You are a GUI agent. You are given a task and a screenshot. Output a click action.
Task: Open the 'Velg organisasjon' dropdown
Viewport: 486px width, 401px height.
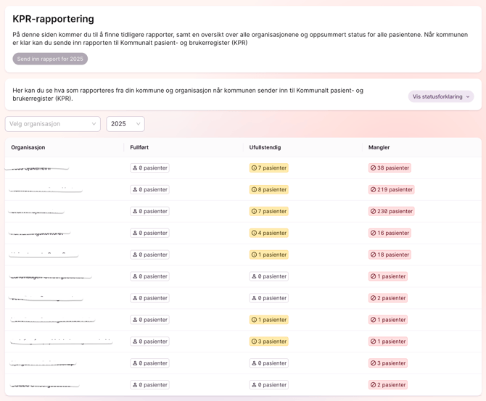(x=53, y=124)
